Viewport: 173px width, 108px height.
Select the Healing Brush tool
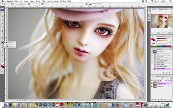tap(2, 27)
